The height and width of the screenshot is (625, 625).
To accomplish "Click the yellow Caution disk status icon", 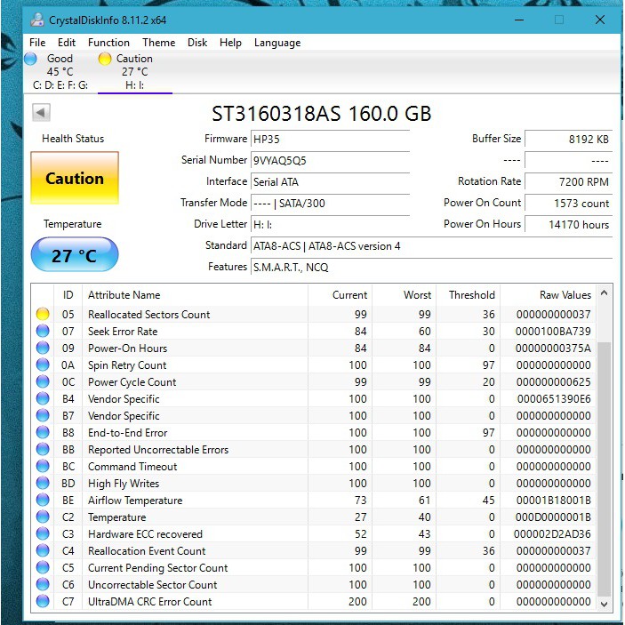I will tap(105, 59).
